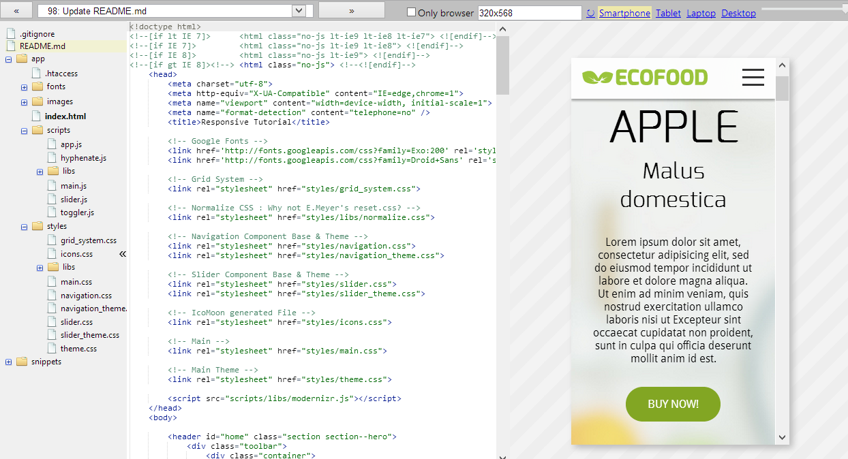Viewport: 848px width, 459px height.
Task: Click the .gitignore file icon
Action: coord(12,32)
